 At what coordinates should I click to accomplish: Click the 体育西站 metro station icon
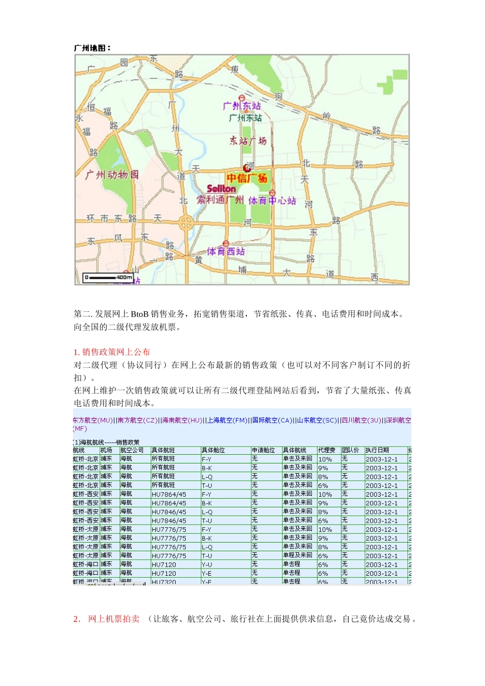(226, 243)
